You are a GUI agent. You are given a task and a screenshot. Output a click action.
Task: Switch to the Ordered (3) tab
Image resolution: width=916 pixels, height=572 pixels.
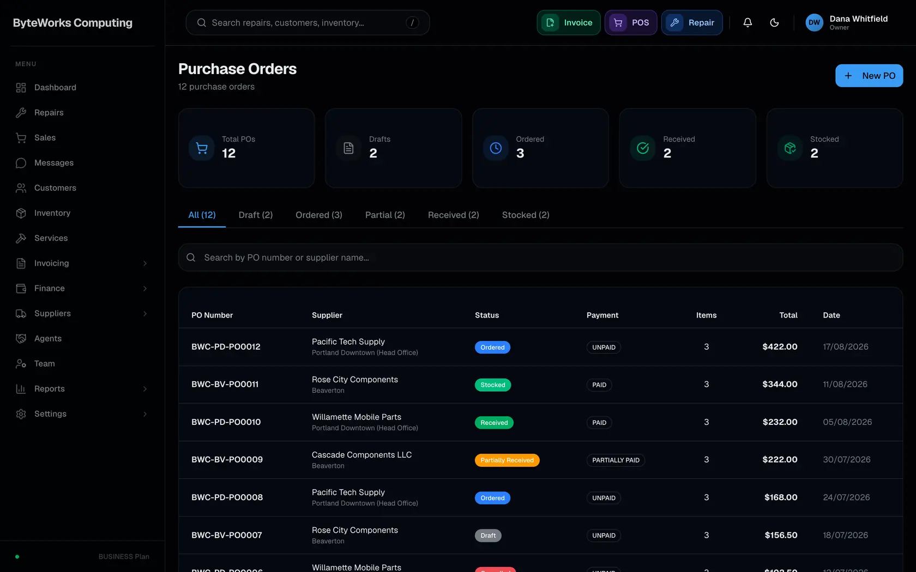coord(319,215)
